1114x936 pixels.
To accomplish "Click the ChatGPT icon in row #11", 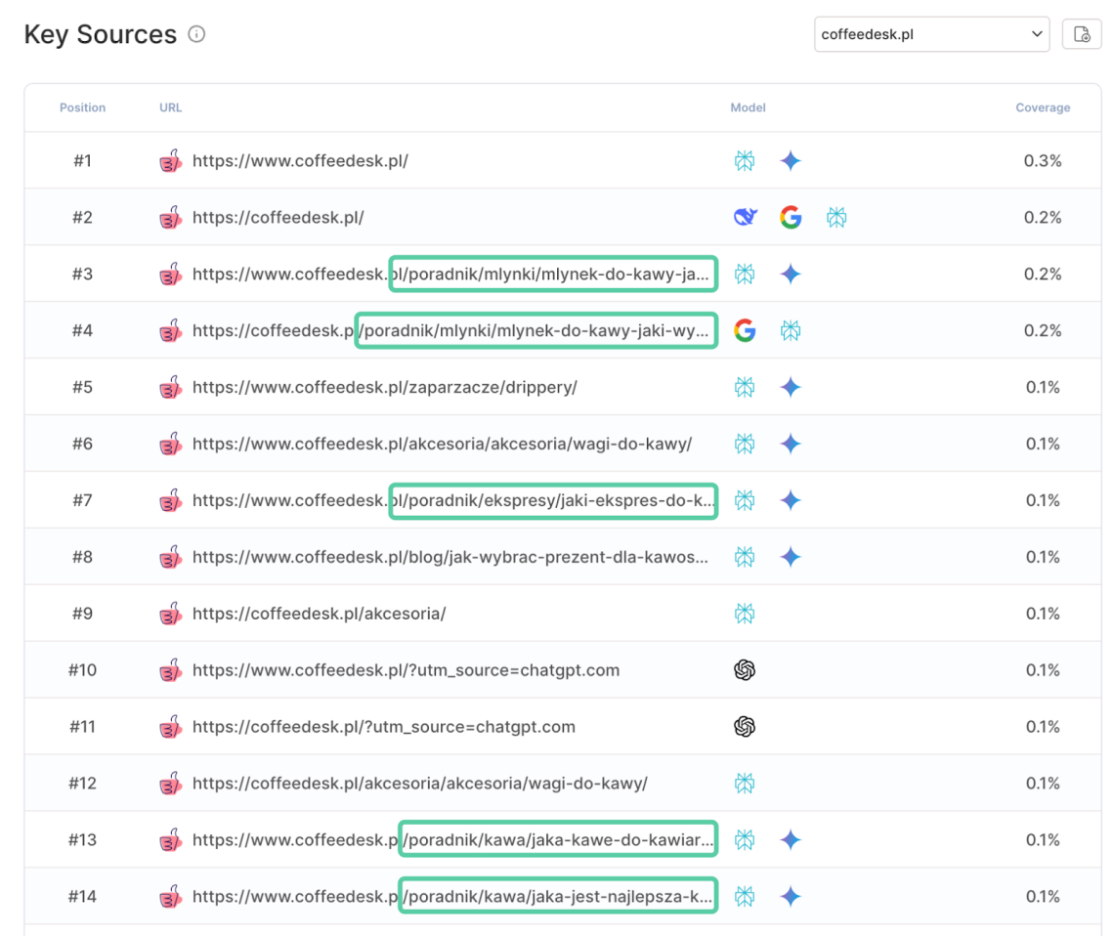I will pyautogui.click(x=745, y=727).
